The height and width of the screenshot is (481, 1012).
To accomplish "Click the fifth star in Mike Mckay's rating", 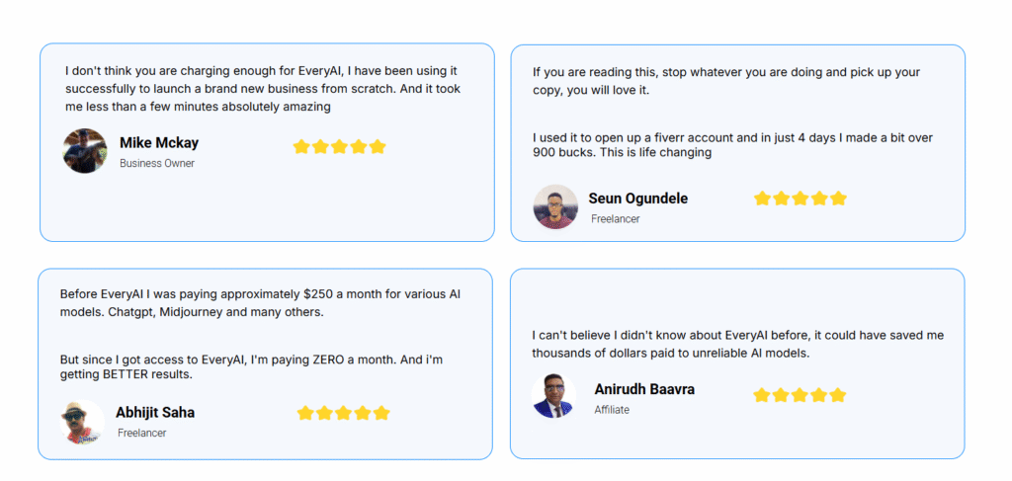I will [x=378, y=147].
